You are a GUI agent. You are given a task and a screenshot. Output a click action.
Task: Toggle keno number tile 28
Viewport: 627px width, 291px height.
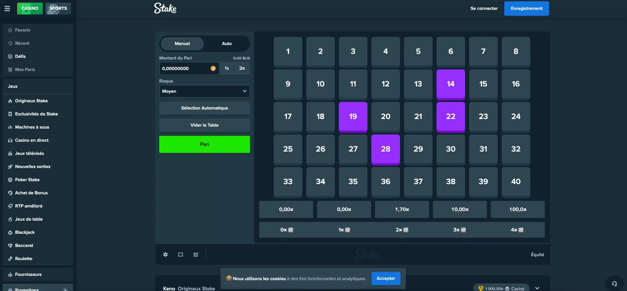click(x=386, y=149)
